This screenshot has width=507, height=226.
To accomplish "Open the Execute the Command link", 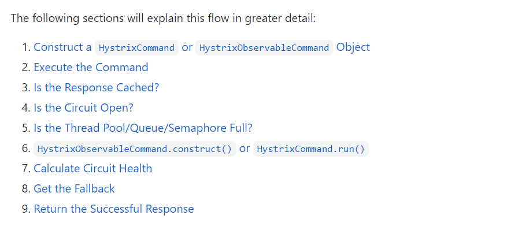I will coord(91,67).
